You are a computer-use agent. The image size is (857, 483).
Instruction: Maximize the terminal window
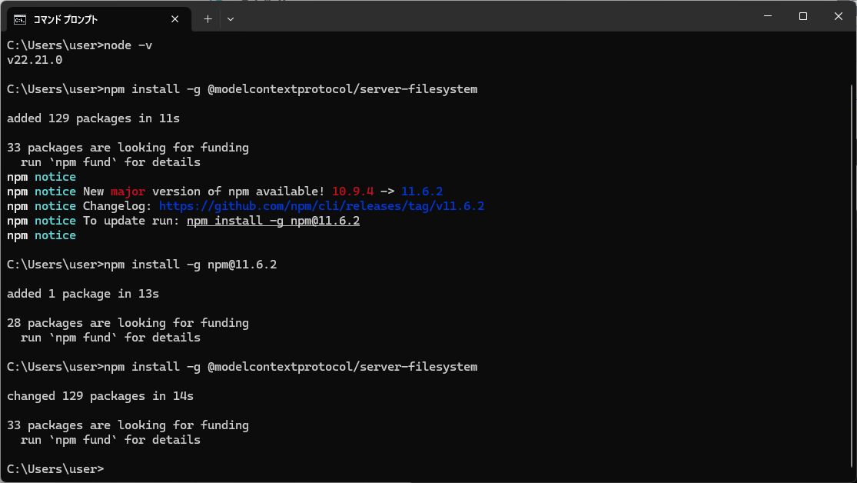[x=802, y=16]
